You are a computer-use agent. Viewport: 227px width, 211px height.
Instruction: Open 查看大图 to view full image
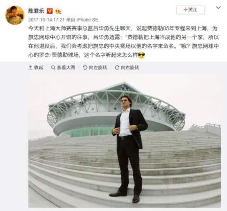point(63,67)
